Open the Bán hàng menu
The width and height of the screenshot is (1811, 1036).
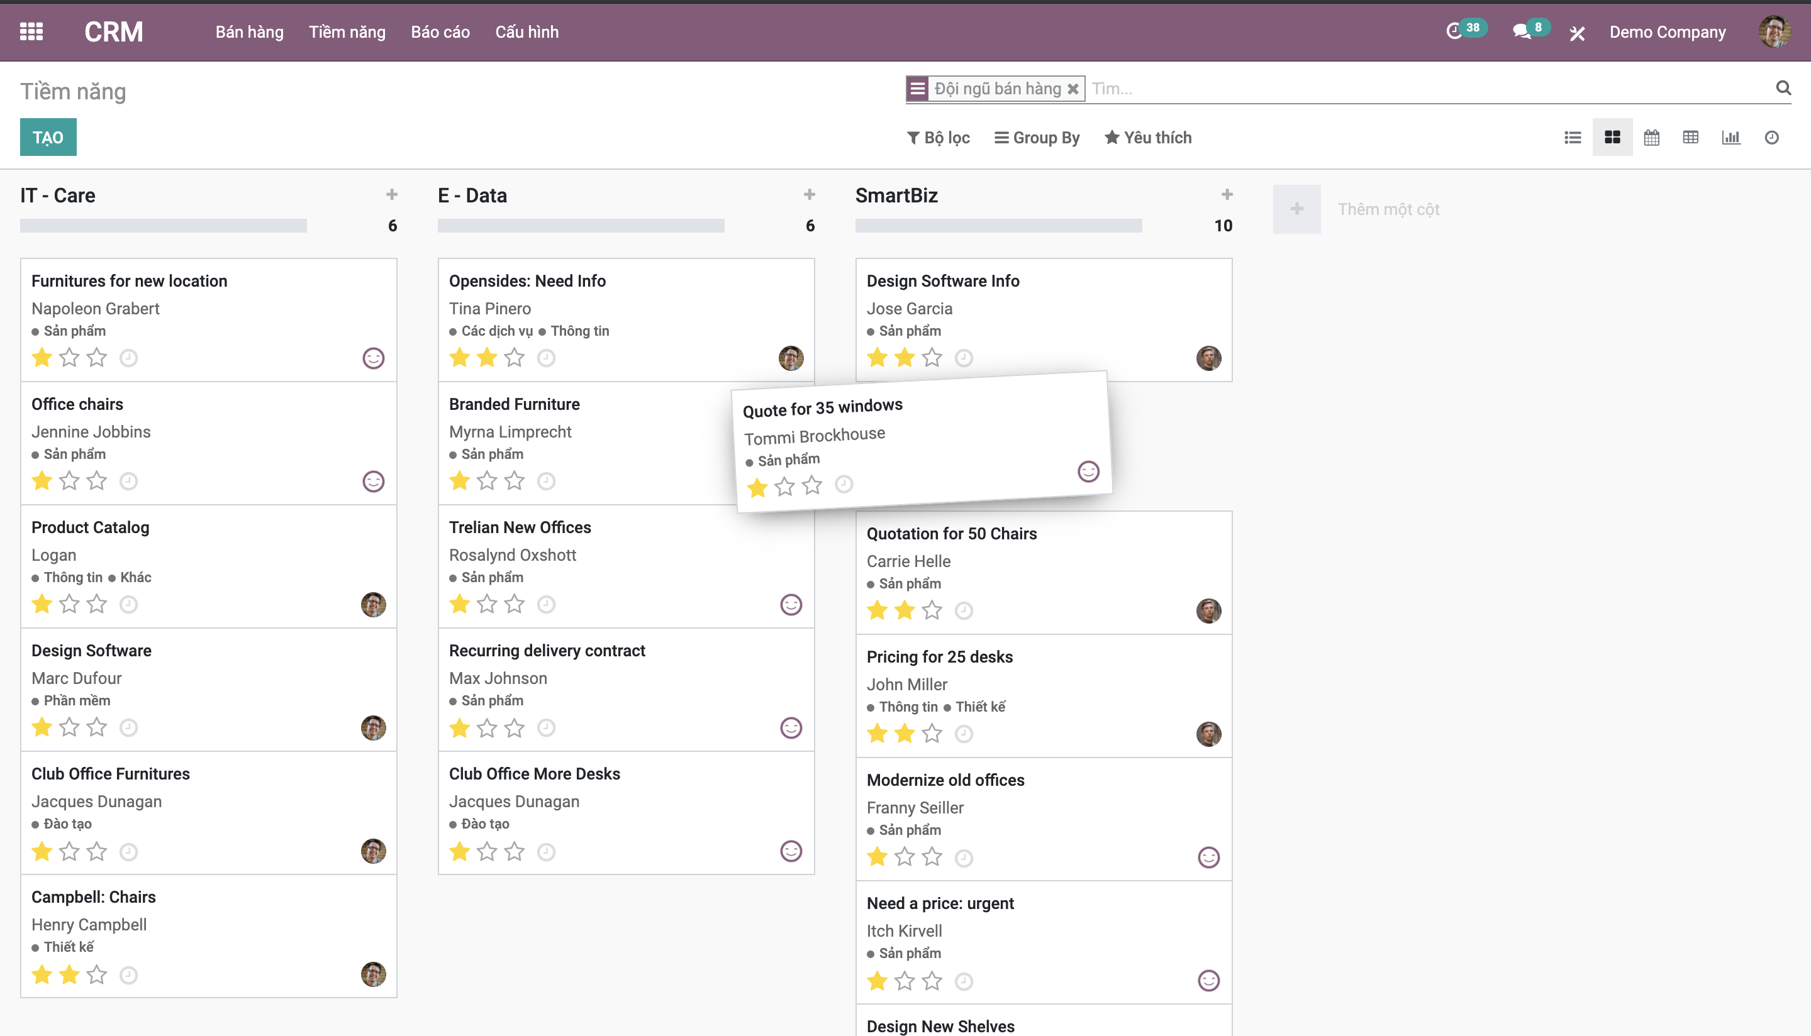(249, 32)
